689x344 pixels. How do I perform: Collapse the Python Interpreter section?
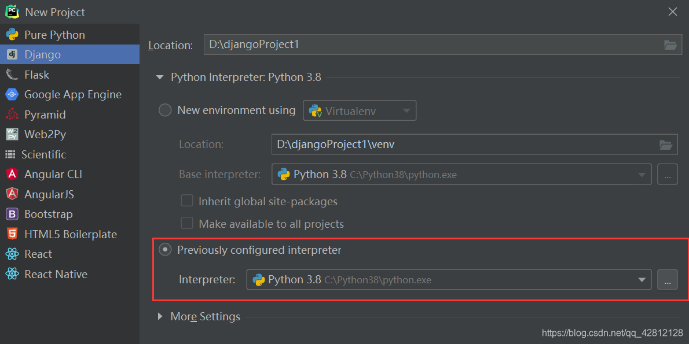[x=160, y=76]
